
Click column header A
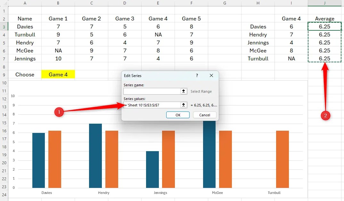25,3
